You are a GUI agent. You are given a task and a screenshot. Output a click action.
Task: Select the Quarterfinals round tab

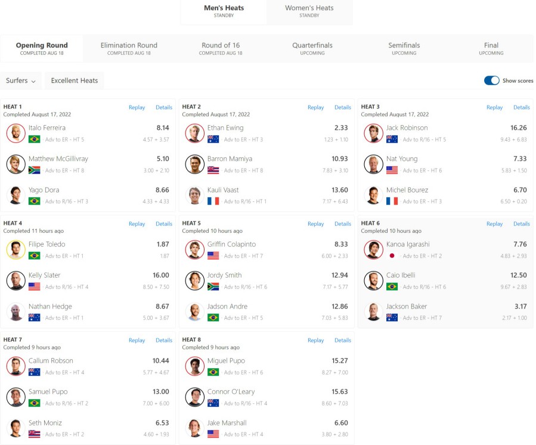(x=312, y=48)
